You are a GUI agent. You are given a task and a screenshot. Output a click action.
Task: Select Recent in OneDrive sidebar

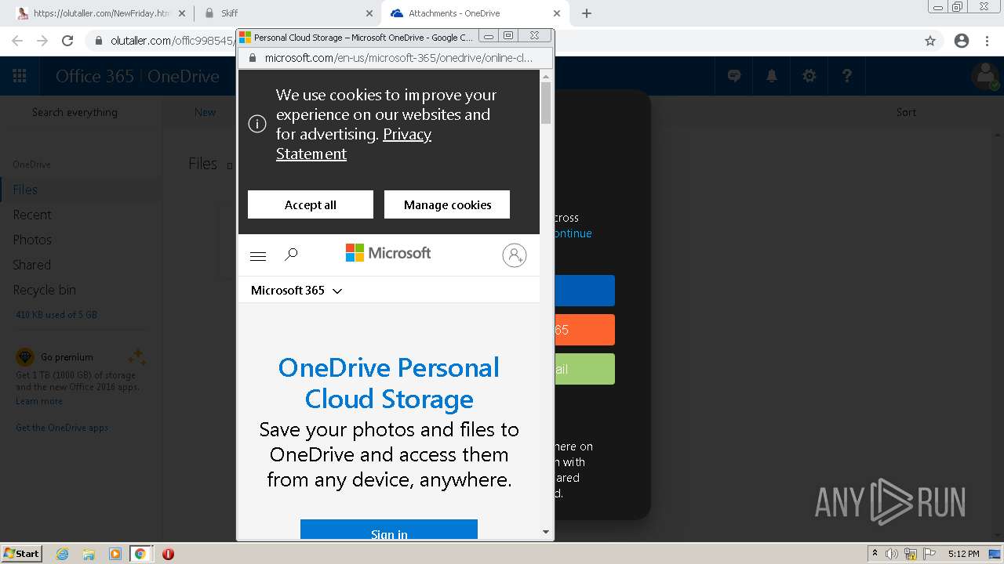point(32,215)
